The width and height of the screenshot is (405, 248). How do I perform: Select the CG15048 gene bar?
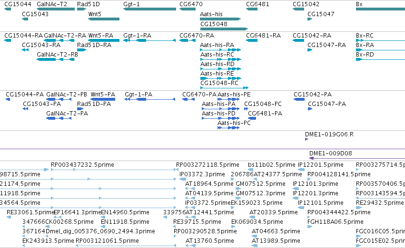pos(224,29)
